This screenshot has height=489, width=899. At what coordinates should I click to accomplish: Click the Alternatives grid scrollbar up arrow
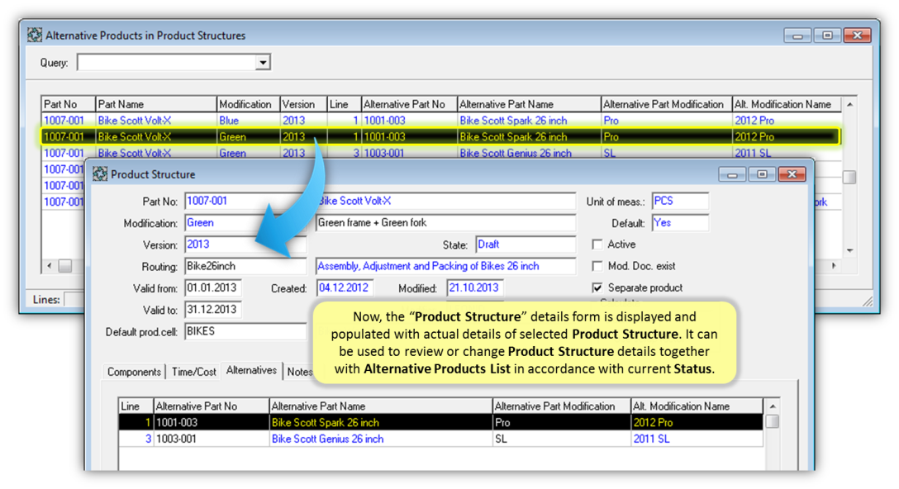(x=773, y=406)
